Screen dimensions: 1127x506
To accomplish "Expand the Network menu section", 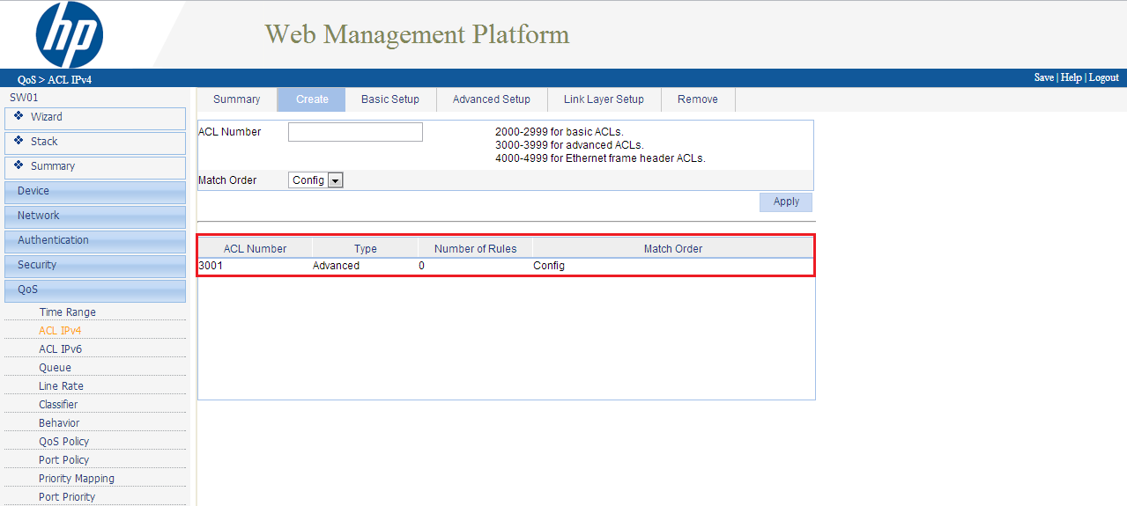I will [95, 216].
